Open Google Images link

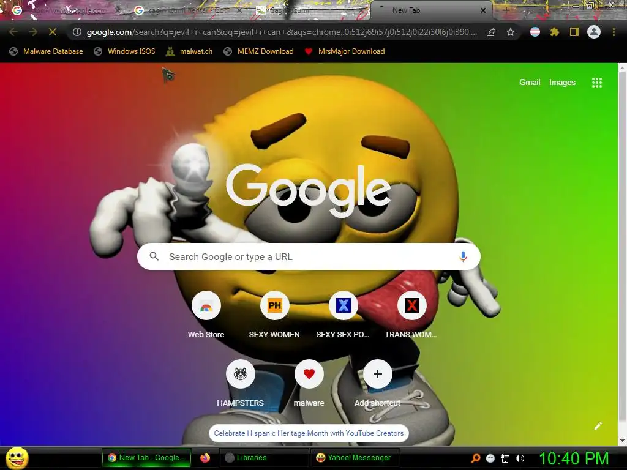[562, 83]
